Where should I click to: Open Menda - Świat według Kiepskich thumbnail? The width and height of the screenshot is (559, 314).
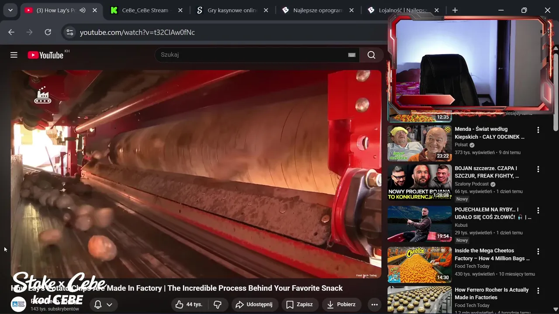420,143
